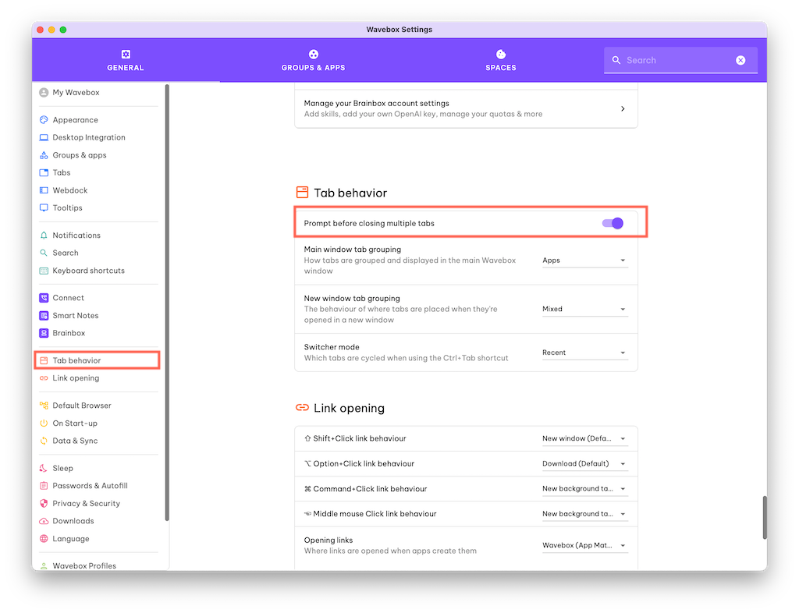Click the sidebar scrollbar thumb

167,303
